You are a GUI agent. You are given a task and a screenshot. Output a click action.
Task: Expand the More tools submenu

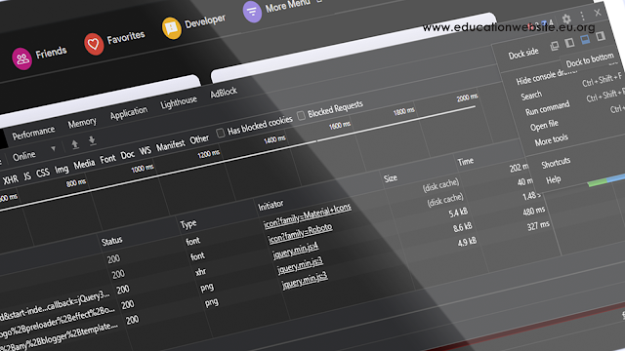tap(551, 139)
